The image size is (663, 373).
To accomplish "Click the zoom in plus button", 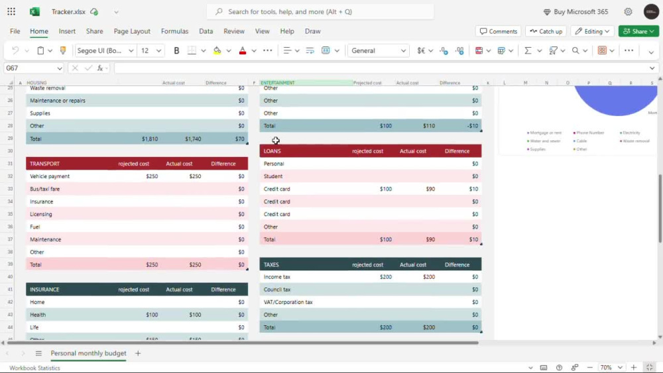I will pyautogui.click(x=634, y=368).
